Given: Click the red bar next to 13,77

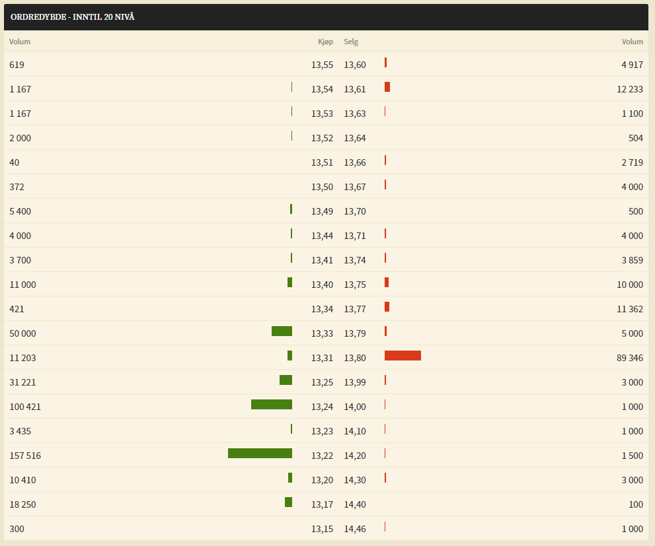Looking at the screenshot, I should pos(387,306).
